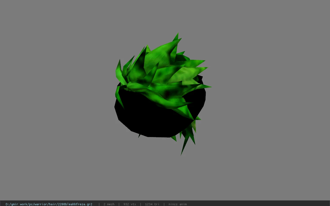This screenshot has height=206, width=330.
Task: Click the "932 vtx" vertex count
Action: coord(130,204)
